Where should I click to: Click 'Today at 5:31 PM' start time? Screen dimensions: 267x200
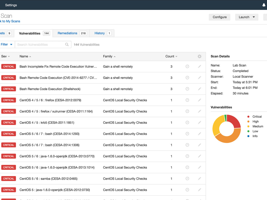pyautogui.click(x=245, y=82)
